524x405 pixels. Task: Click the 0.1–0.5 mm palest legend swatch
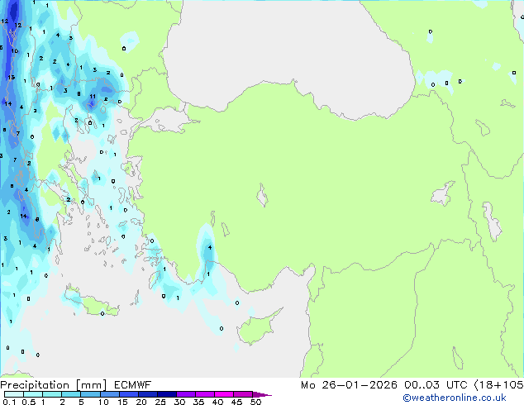click(x=14, y=394)
